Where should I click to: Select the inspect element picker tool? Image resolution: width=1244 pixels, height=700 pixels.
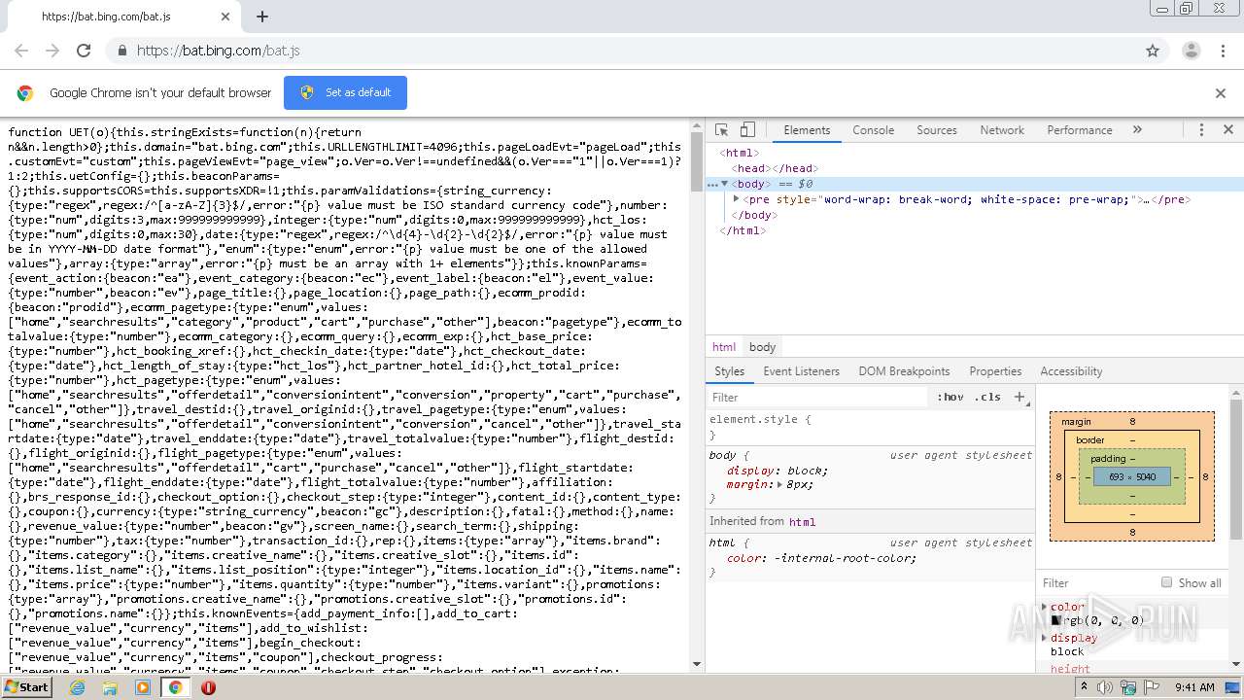point(721,130)
